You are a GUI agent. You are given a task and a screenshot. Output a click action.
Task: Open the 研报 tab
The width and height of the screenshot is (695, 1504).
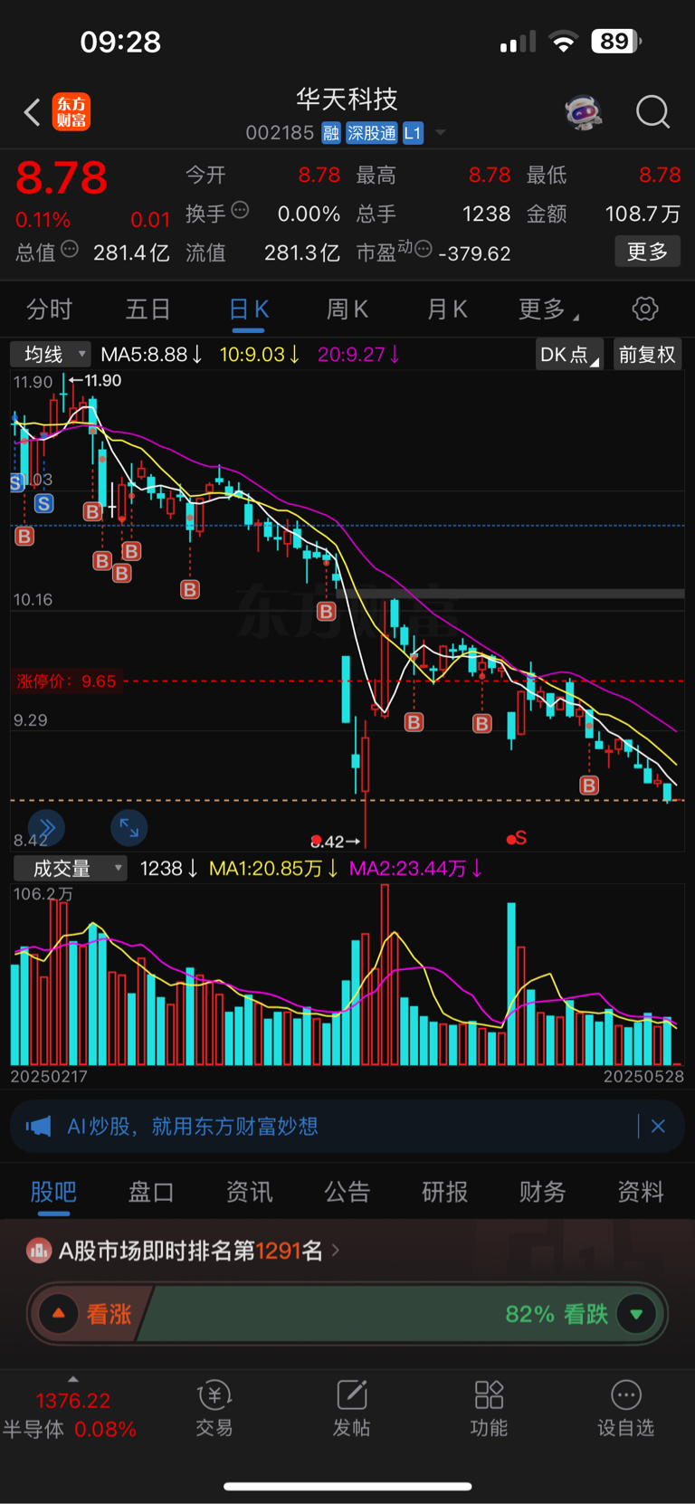(444, 1192)
